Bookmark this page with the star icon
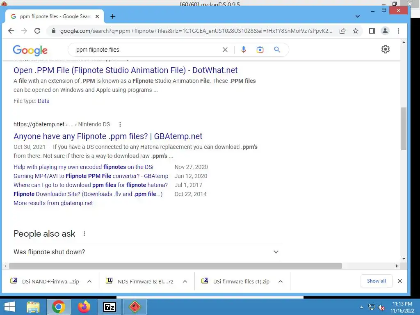 coord(356,31)
